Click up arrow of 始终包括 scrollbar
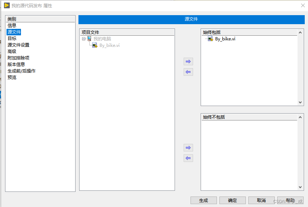The width and height of the screenshot is (308, 207). [300, 32]
